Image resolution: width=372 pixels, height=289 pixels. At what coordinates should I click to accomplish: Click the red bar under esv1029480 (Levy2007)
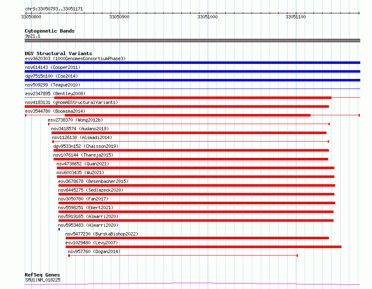tap(204, 247)
